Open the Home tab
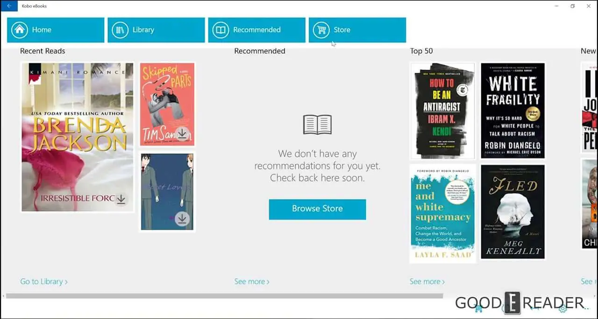 click(56, 30)
